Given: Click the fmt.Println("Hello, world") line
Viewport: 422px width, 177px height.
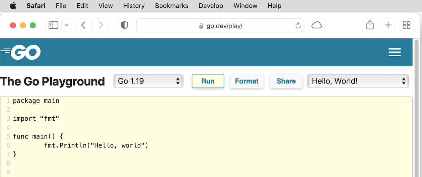Looking at the screenshot, I should point(96,145).
